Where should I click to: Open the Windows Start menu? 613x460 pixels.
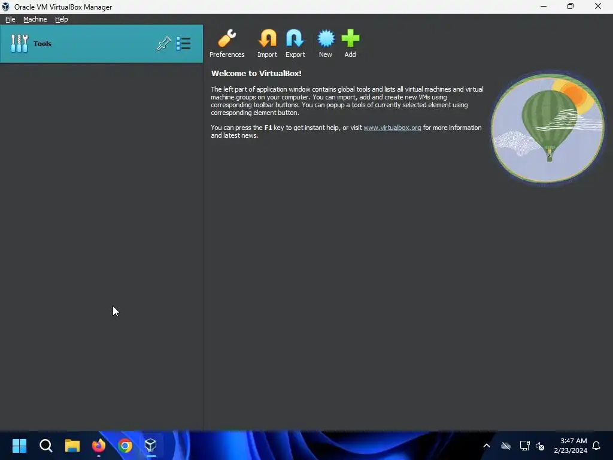point(19,446)
